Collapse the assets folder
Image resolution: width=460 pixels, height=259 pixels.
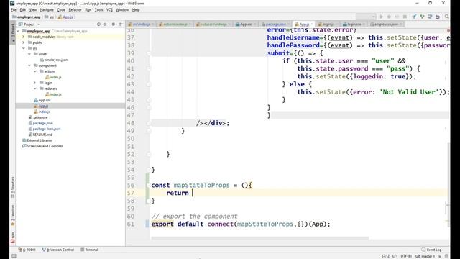click(29, 54)
